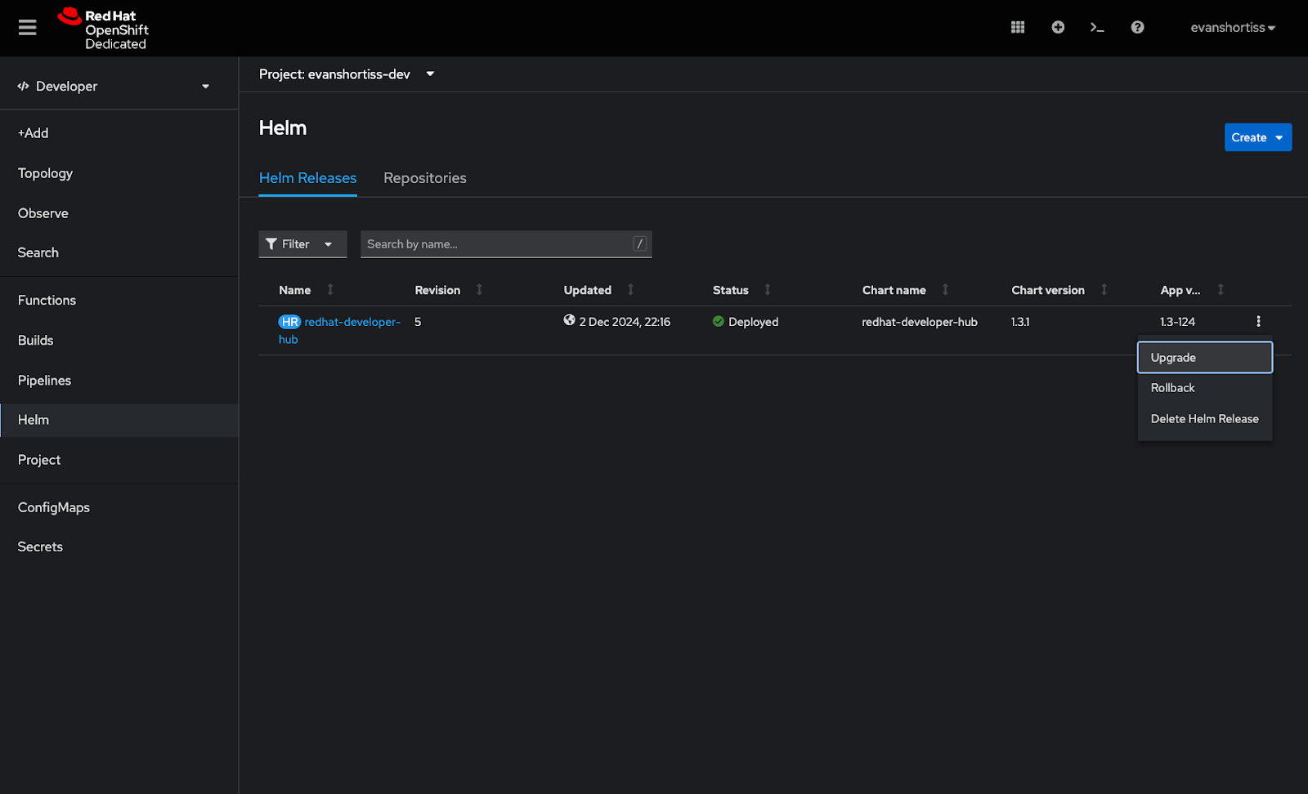Open the web terminal icon
Viewport: 1308px width, 794px height.
[x=1097, y=27]
